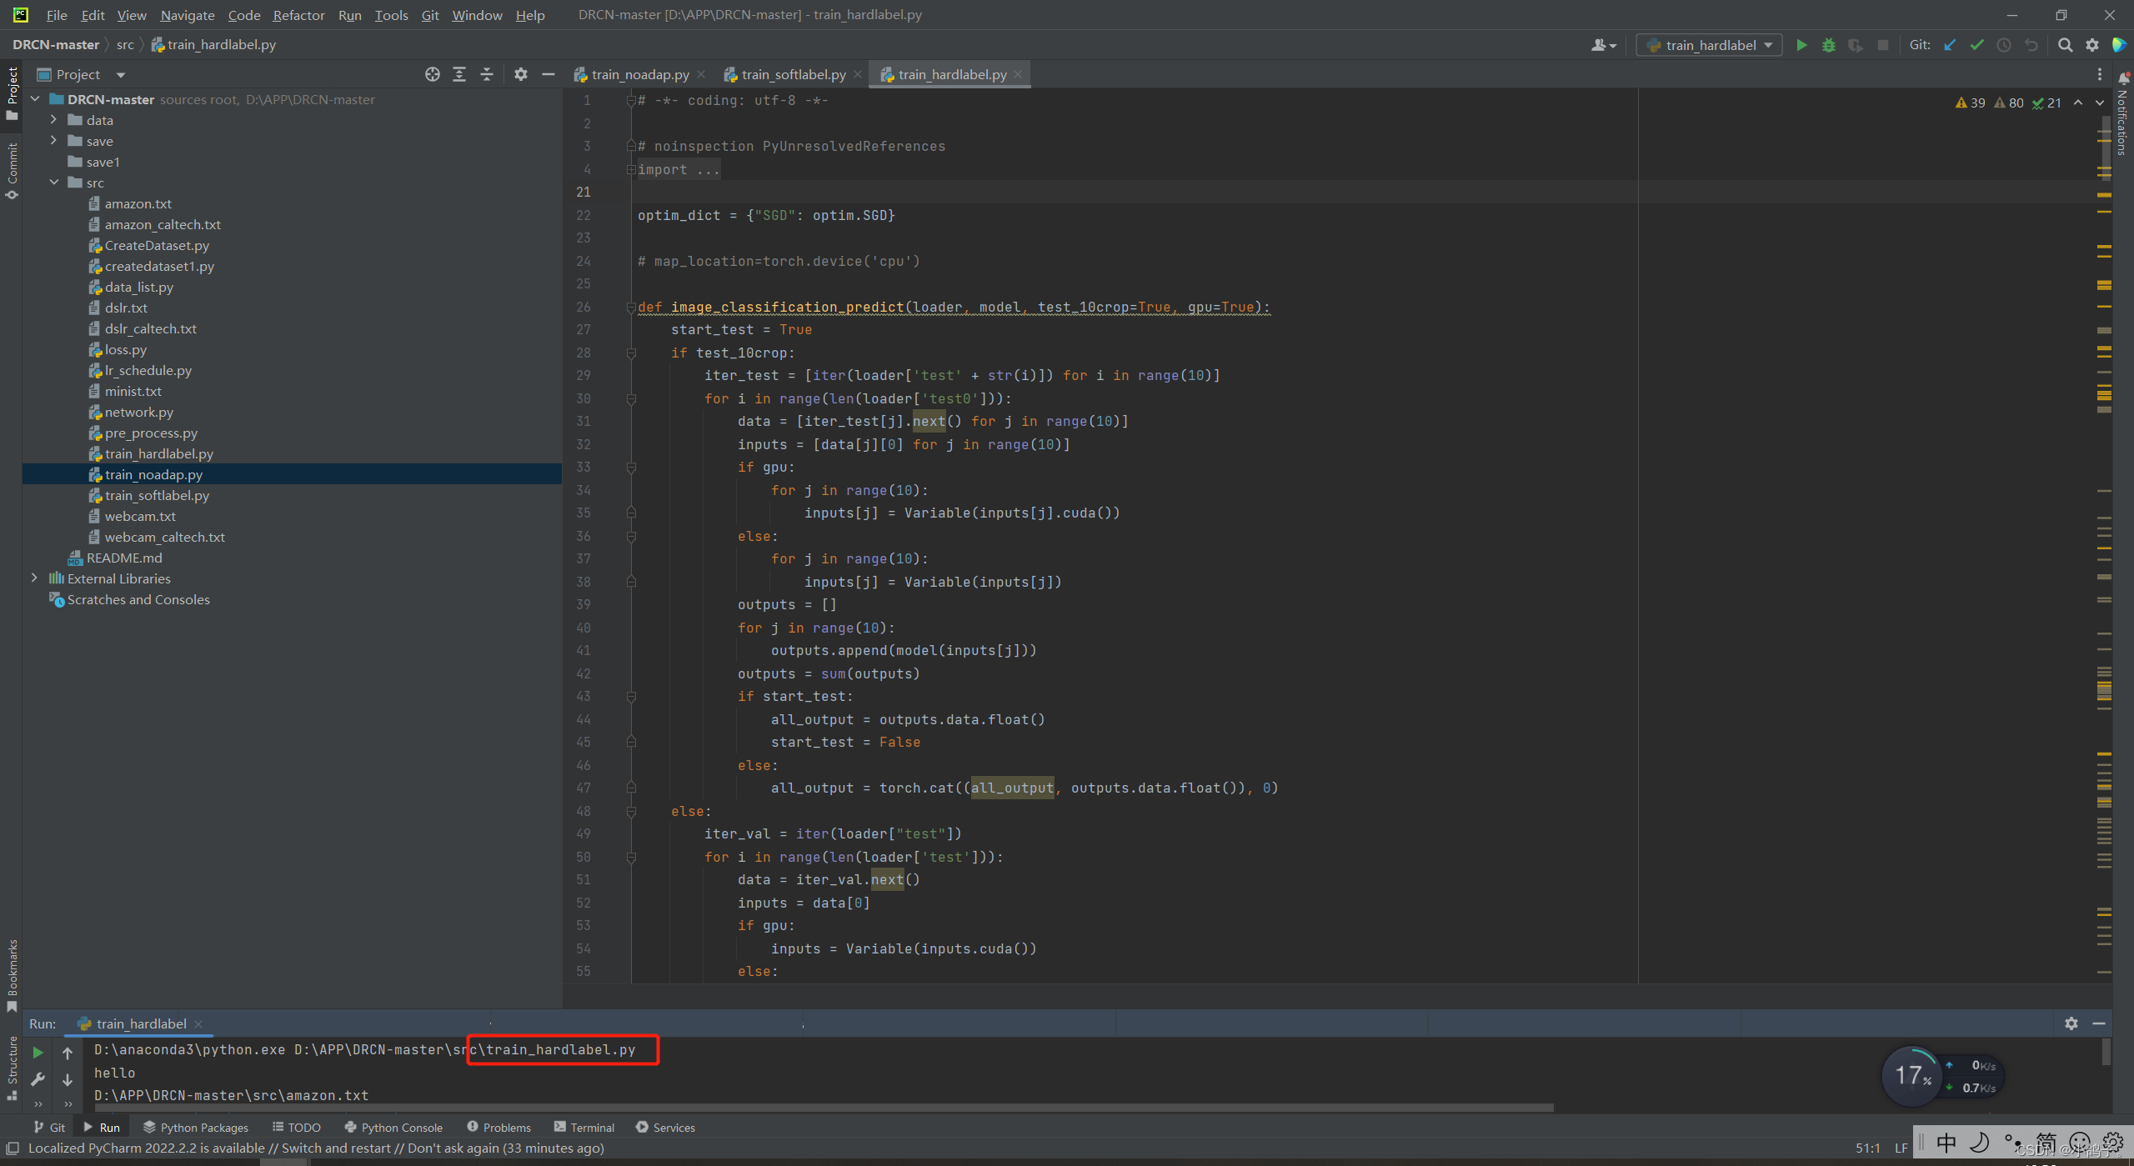
Task: Click the Git update project arrow icon
Action: click(x=1950, y=45)
